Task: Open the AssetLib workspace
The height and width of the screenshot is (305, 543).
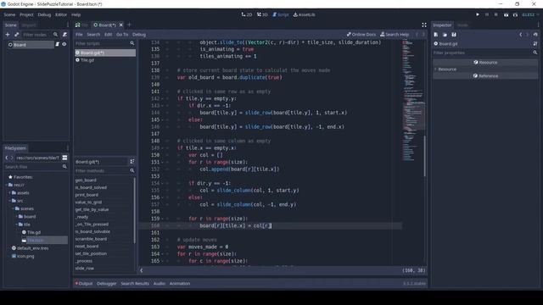Action: point(304,14)
